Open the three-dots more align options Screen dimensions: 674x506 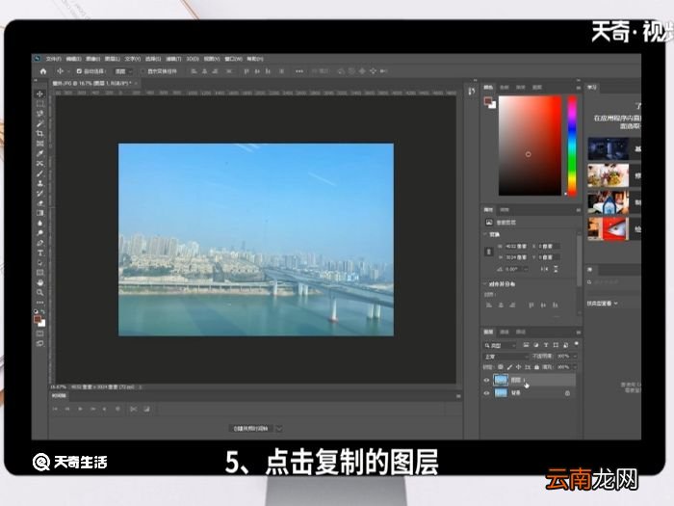pyautogui.click(x=299, y=71)
